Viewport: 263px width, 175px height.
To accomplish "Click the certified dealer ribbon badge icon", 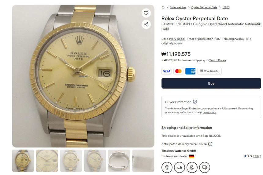I will [x=167, y=167].
